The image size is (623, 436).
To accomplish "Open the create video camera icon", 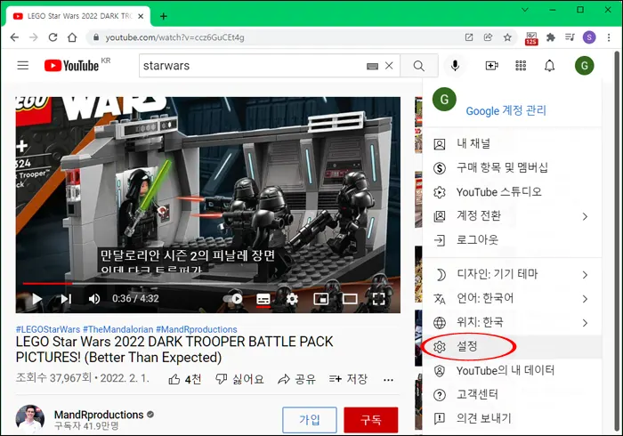I will click(x=492, y=66).
